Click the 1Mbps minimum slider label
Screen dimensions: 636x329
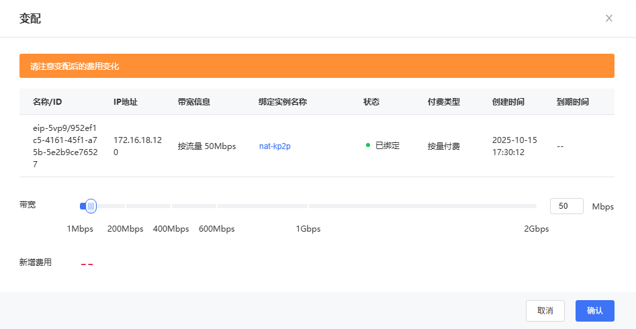tap(80, 229)
